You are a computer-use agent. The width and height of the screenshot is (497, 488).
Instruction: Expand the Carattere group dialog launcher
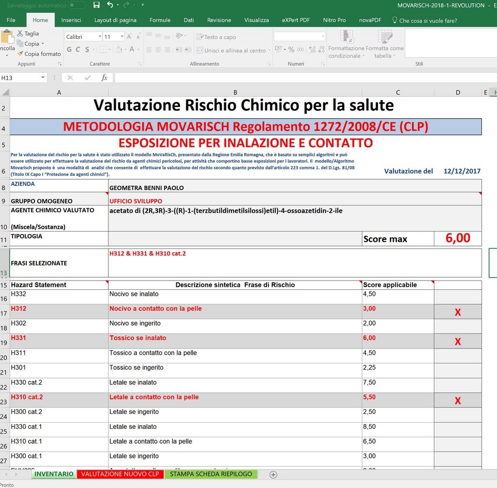(140, 64)
